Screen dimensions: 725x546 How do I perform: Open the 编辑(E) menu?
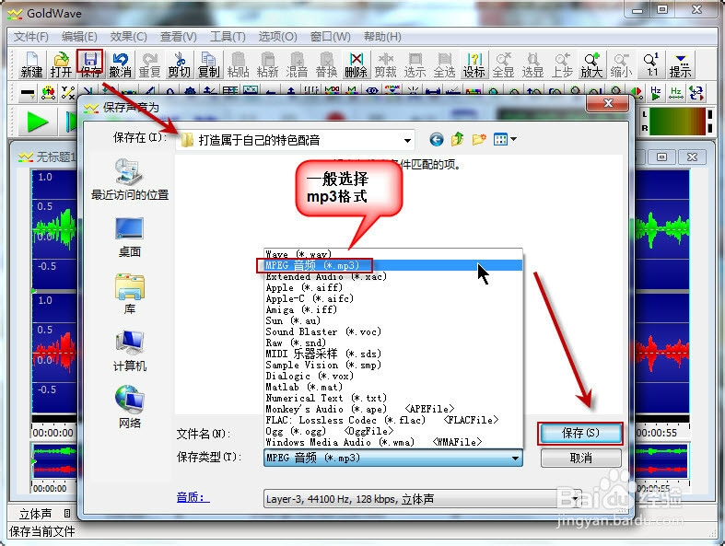[x=79, y=37]
